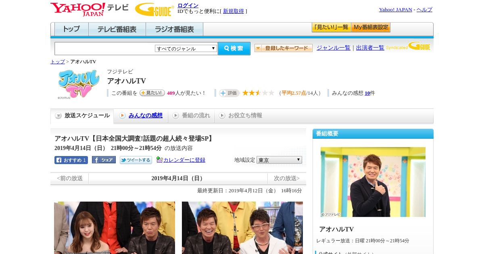
Task: Open the Yahoo! JAPAN TV logo
Action: click(90, 9)
